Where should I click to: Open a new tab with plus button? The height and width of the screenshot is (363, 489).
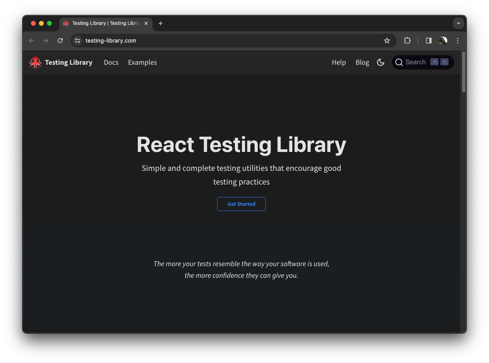point(161,23)
